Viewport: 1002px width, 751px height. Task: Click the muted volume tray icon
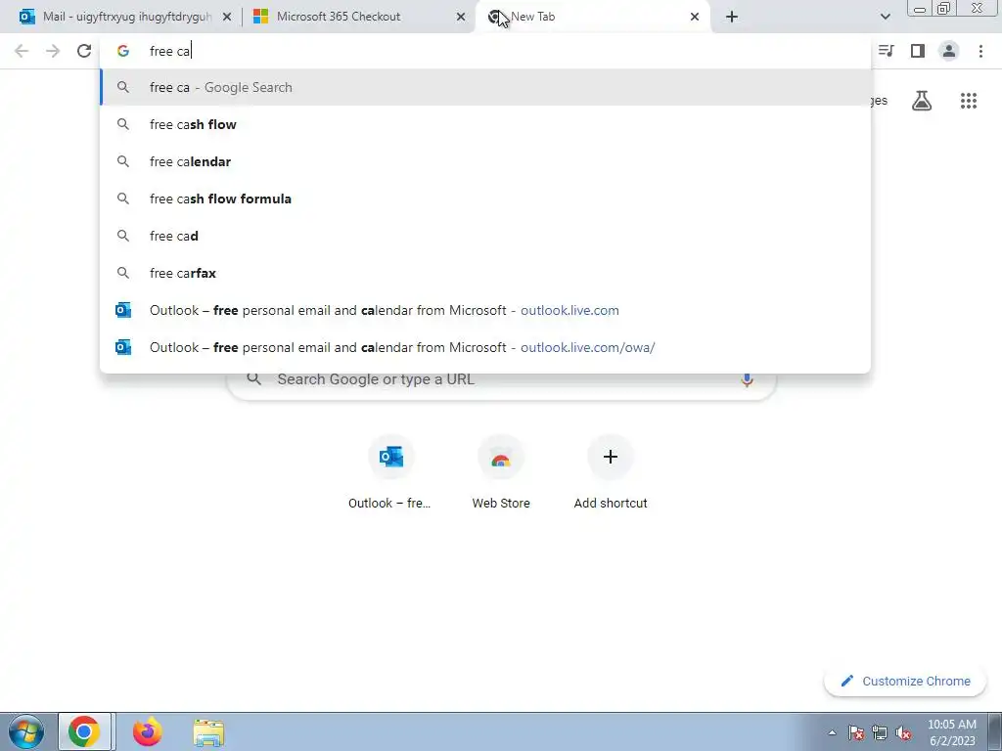pyautogui.click(x=903, y=732)
